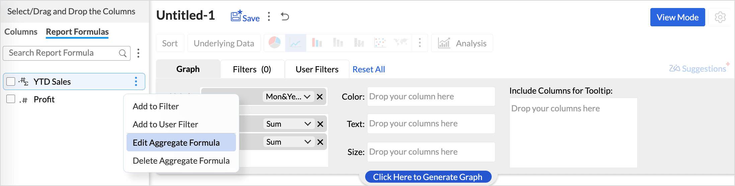
Task: Click the undo arrow icon
Action: pos(285,16)
